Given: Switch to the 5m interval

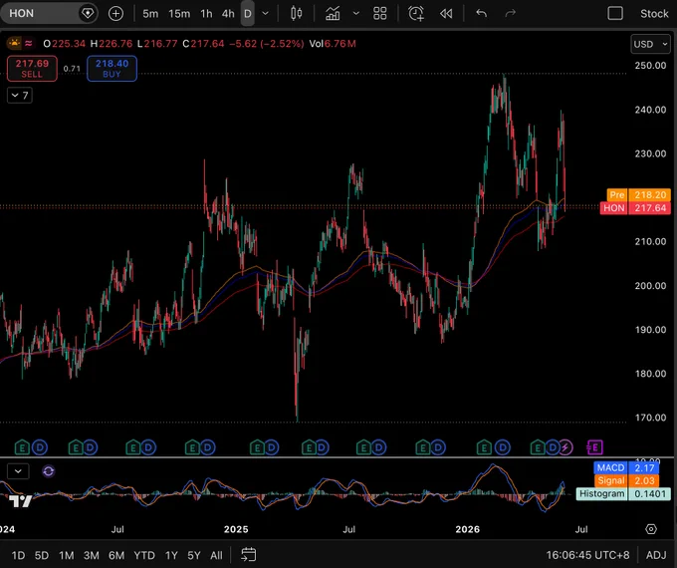Looking at the screenshot, I should point(150,14).
